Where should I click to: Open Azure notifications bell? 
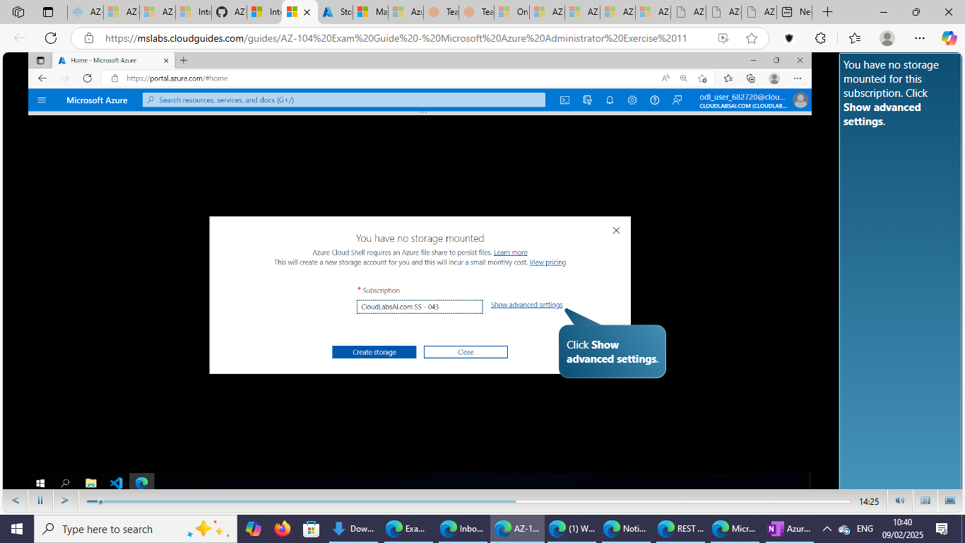(610, 100)
